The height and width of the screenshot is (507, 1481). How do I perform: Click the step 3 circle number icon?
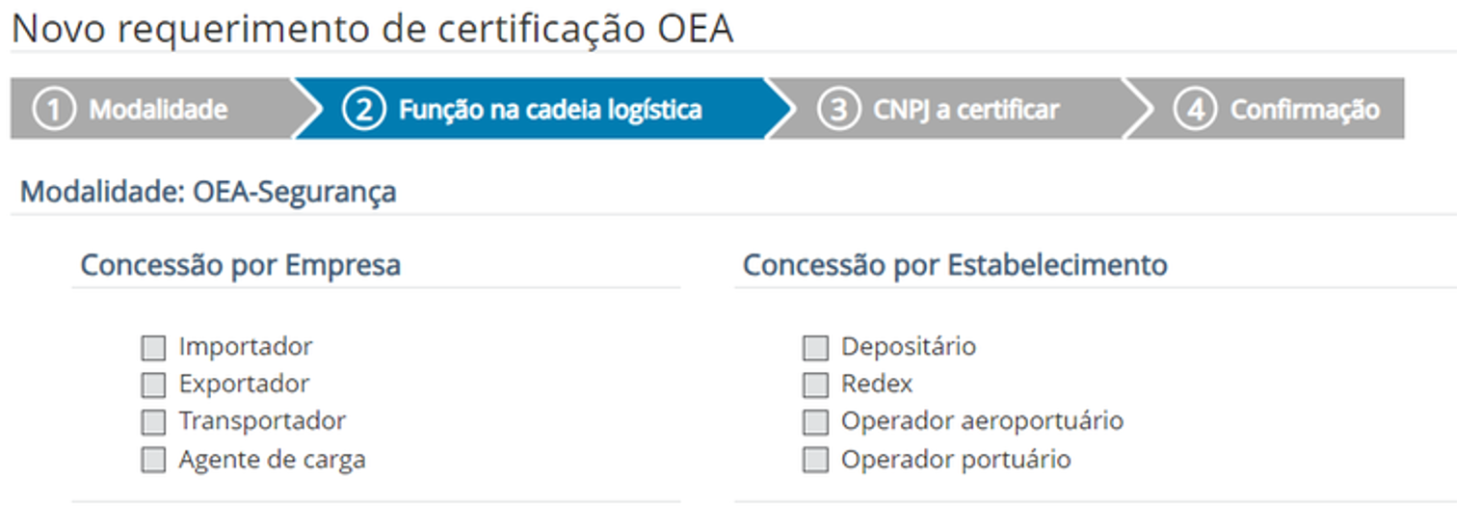(837, 109)
